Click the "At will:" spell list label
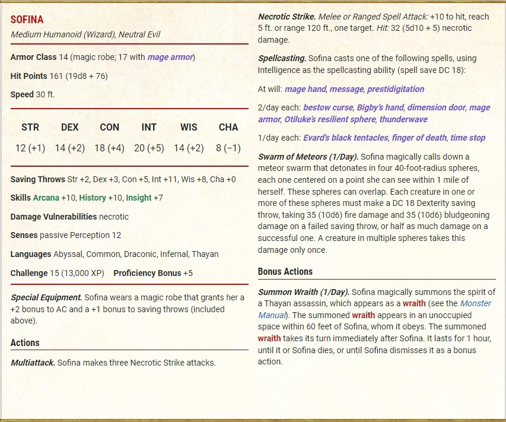 pos(270,89)
